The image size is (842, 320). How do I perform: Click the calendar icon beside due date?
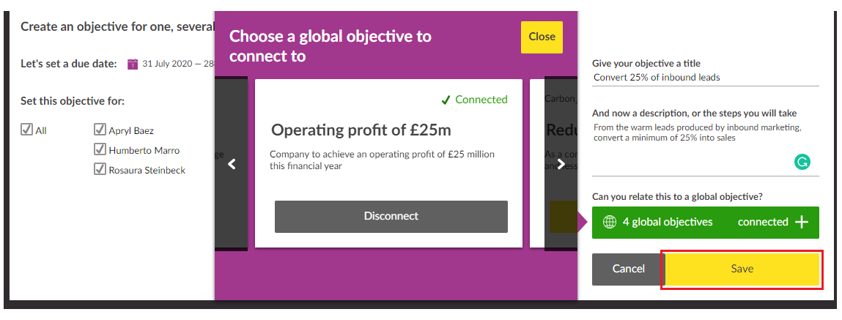tap(133, 64)
